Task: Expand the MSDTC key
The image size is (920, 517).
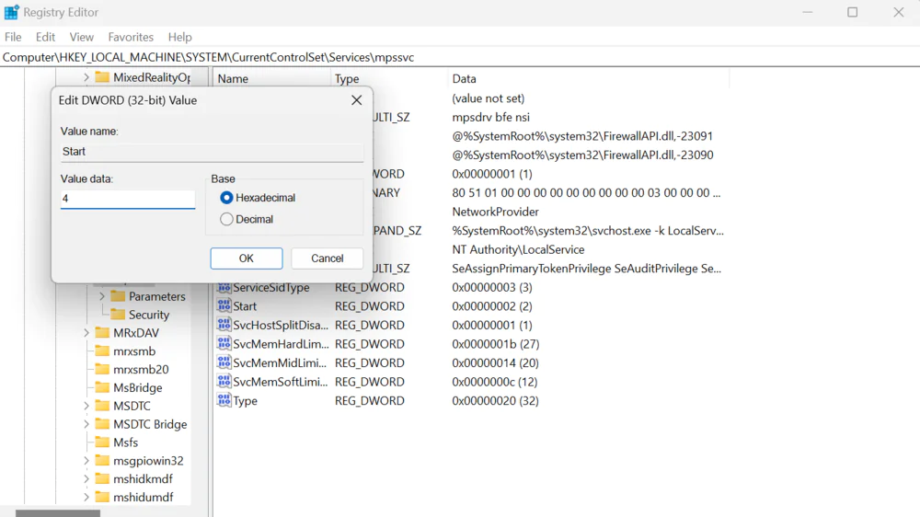Action: click(86, 406)
